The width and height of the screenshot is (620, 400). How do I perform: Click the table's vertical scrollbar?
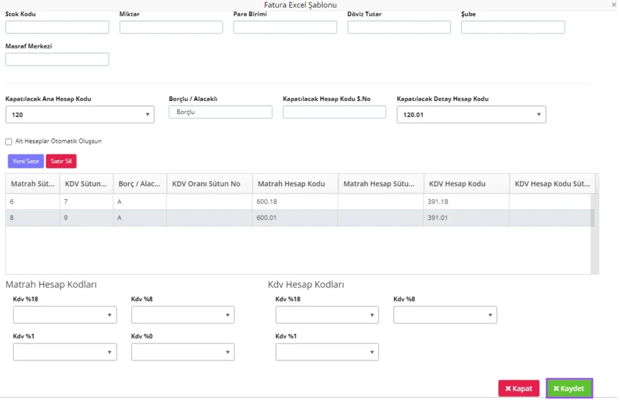pos(595,233)
